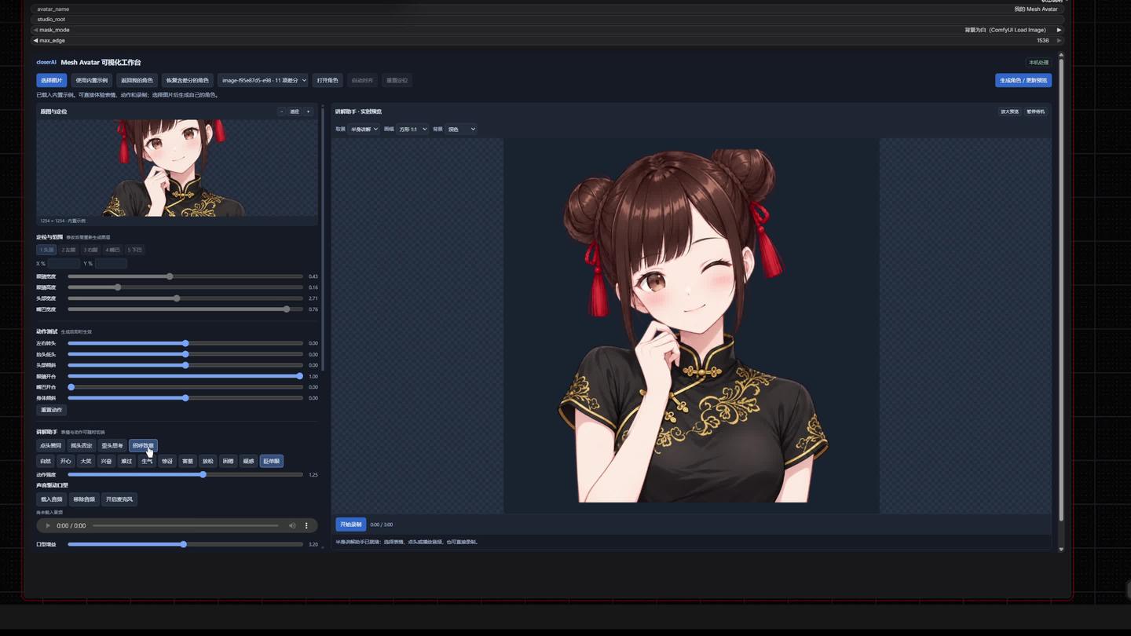The image size is (1131, 636).
Task: Zoom in the source image with plus button
Action: 308,111
